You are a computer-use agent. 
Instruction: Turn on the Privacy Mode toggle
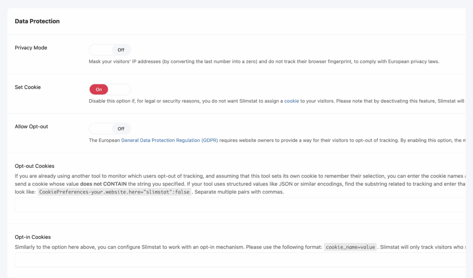tap(110, 50)
